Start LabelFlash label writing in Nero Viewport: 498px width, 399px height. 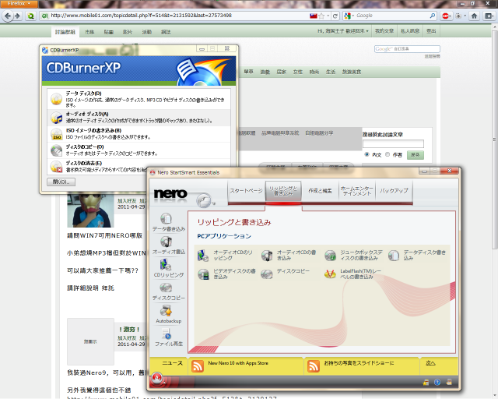pyautogui.click(x=352, y=274)
